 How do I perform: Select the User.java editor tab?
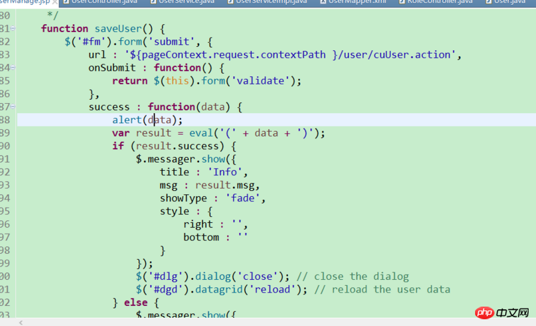506,2
